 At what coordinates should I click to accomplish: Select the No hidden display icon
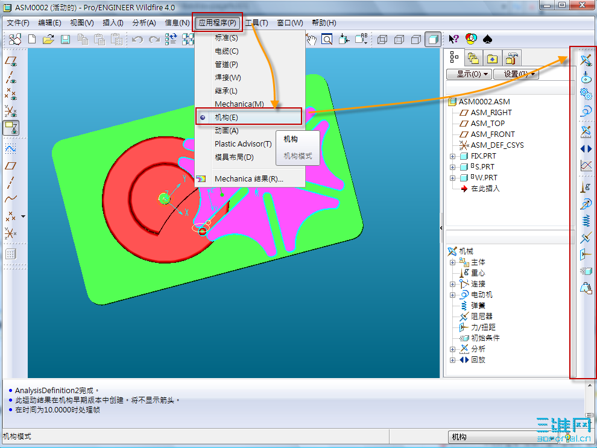(416, 39)
